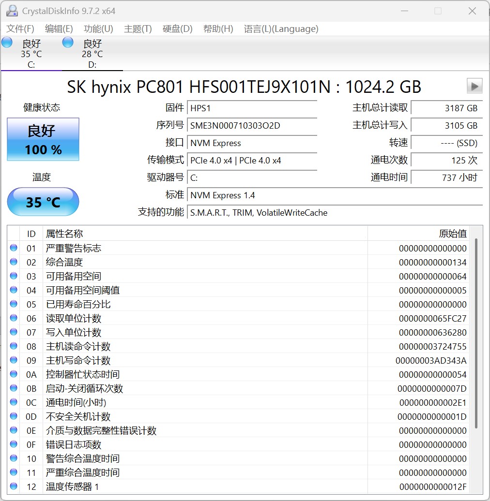Click the attribute list vertical scrollbar
Viewport: 490px width, 501px height.
pyautogui.click(x=476, y=334)
